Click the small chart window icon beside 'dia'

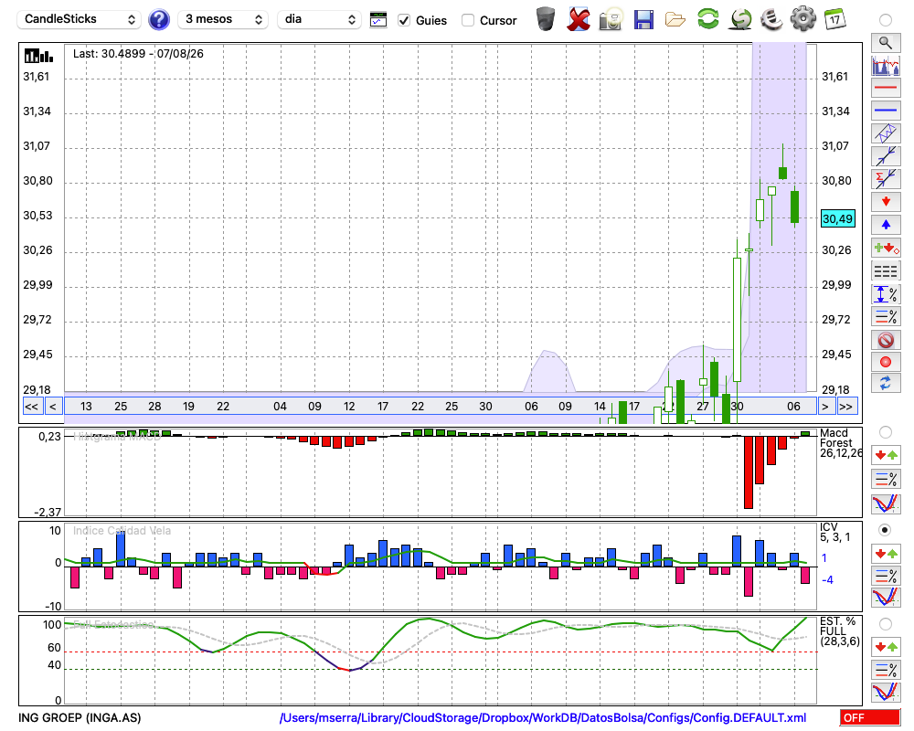pyautogui.click(x=378, y=20)
